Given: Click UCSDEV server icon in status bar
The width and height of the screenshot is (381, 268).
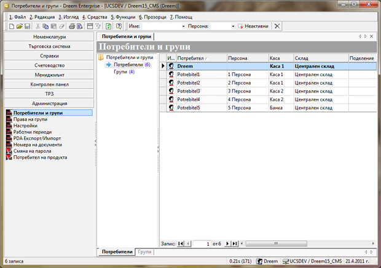Looking at the screenshot, I should pos(286,261).
